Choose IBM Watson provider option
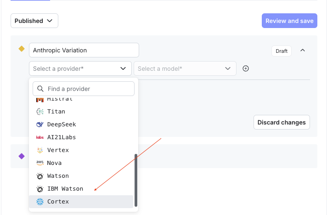 tap(65, 189)
